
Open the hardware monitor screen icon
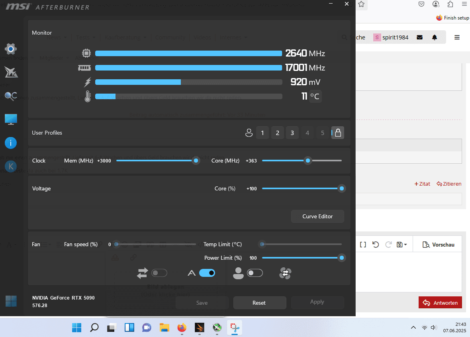click(11, 120)
